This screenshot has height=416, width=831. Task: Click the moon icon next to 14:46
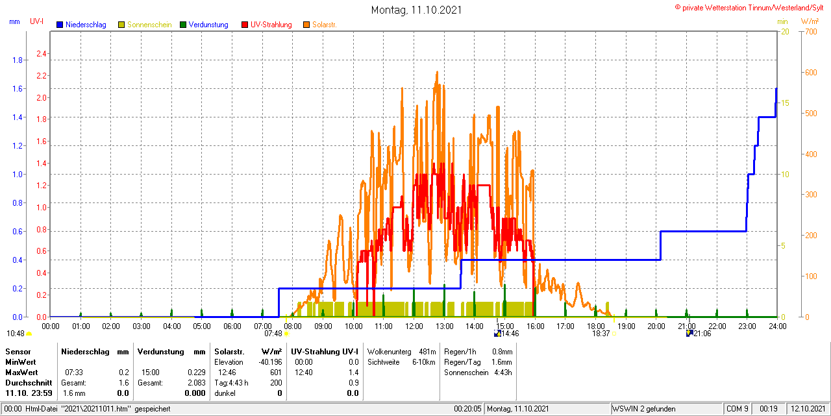(497, 334)
